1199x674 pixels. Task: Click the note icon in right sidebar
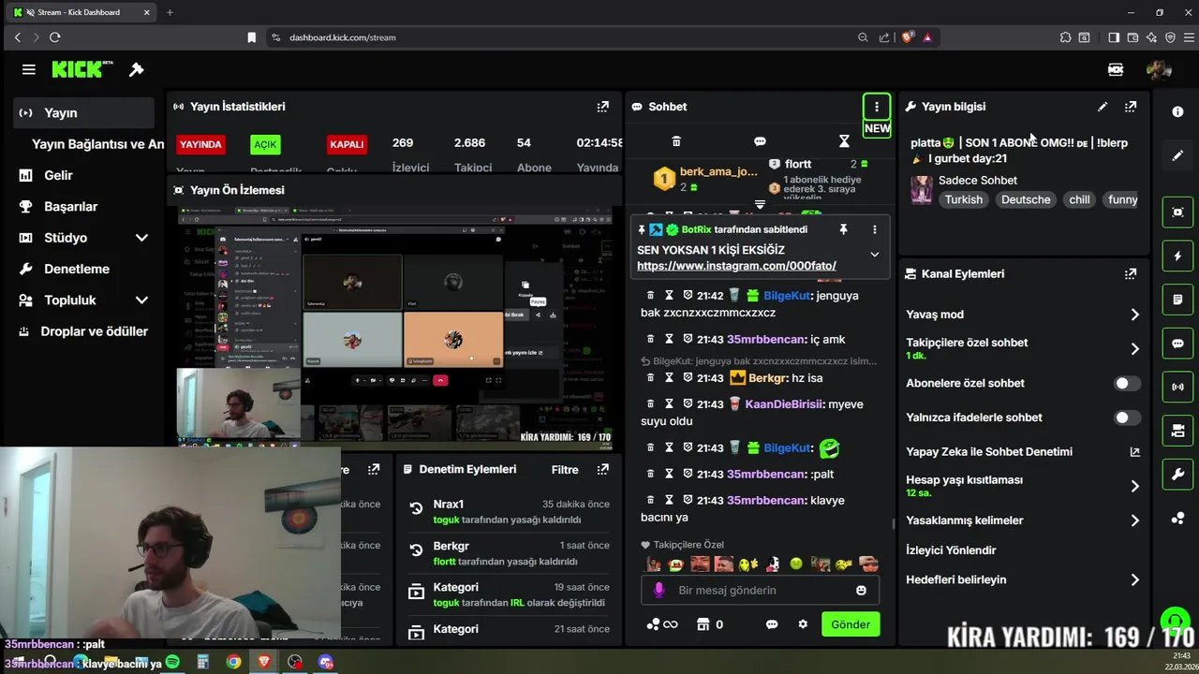click(x=1177, y=300)
